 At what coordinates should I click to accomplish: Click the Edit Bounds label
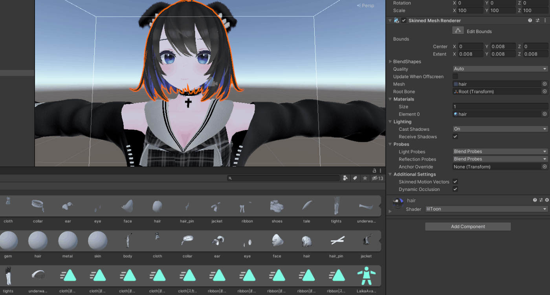pos(479,31)
